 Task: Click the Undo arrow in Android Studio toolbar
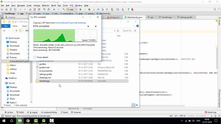coord(21,9)
